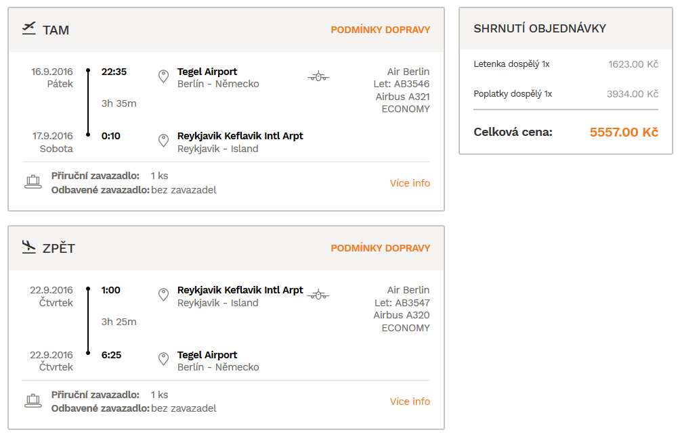The height and width of the screenshot is (434, 680).
Task: Click the departing plane icon beside TAM
Action: click(x=29, y=28)
